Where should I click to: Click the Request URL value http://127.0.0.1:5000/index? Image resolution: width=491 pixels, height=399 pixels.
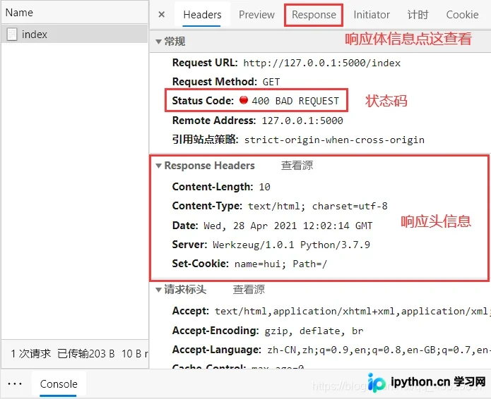322,63
